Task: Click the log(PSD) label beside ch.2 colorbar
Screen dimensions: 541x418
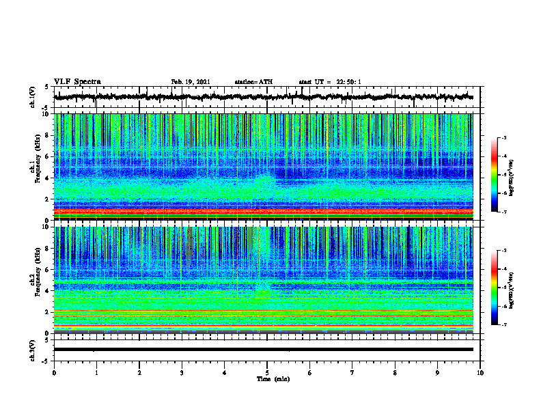Action: [x=512, y=290]
